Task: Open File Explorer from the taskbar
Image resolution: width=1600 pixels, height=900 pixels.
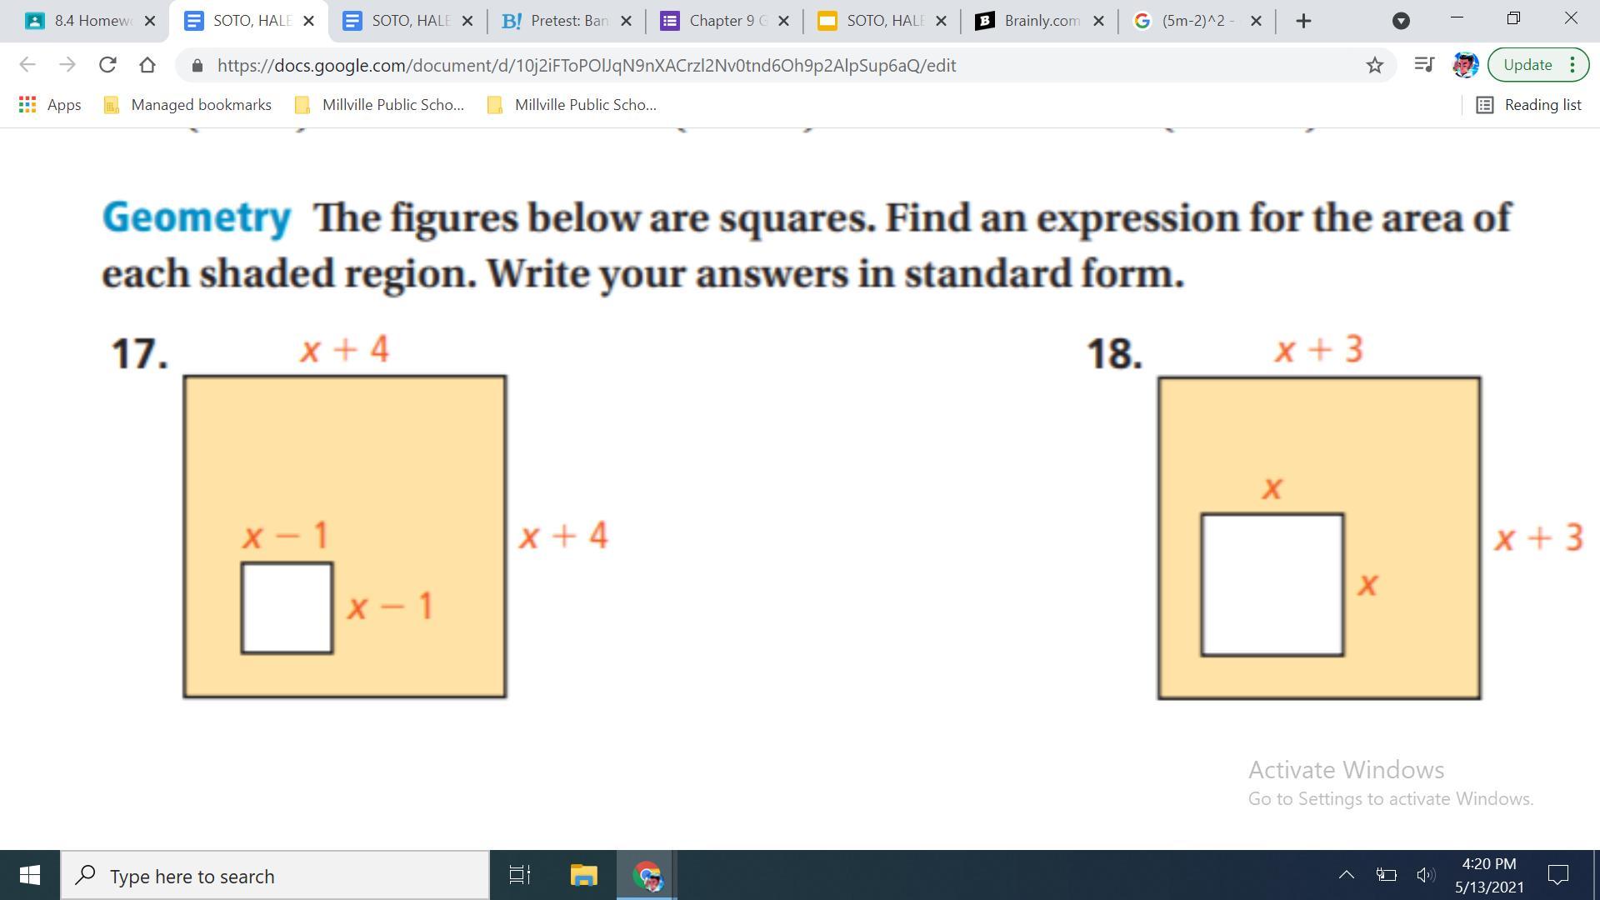Action: [583, 876]
